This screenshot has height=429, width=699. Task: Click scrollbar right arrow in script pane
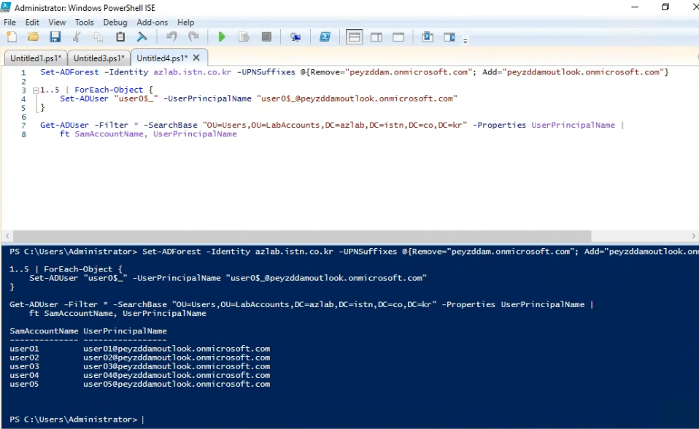pyautogui.click(x=693, y=236)
